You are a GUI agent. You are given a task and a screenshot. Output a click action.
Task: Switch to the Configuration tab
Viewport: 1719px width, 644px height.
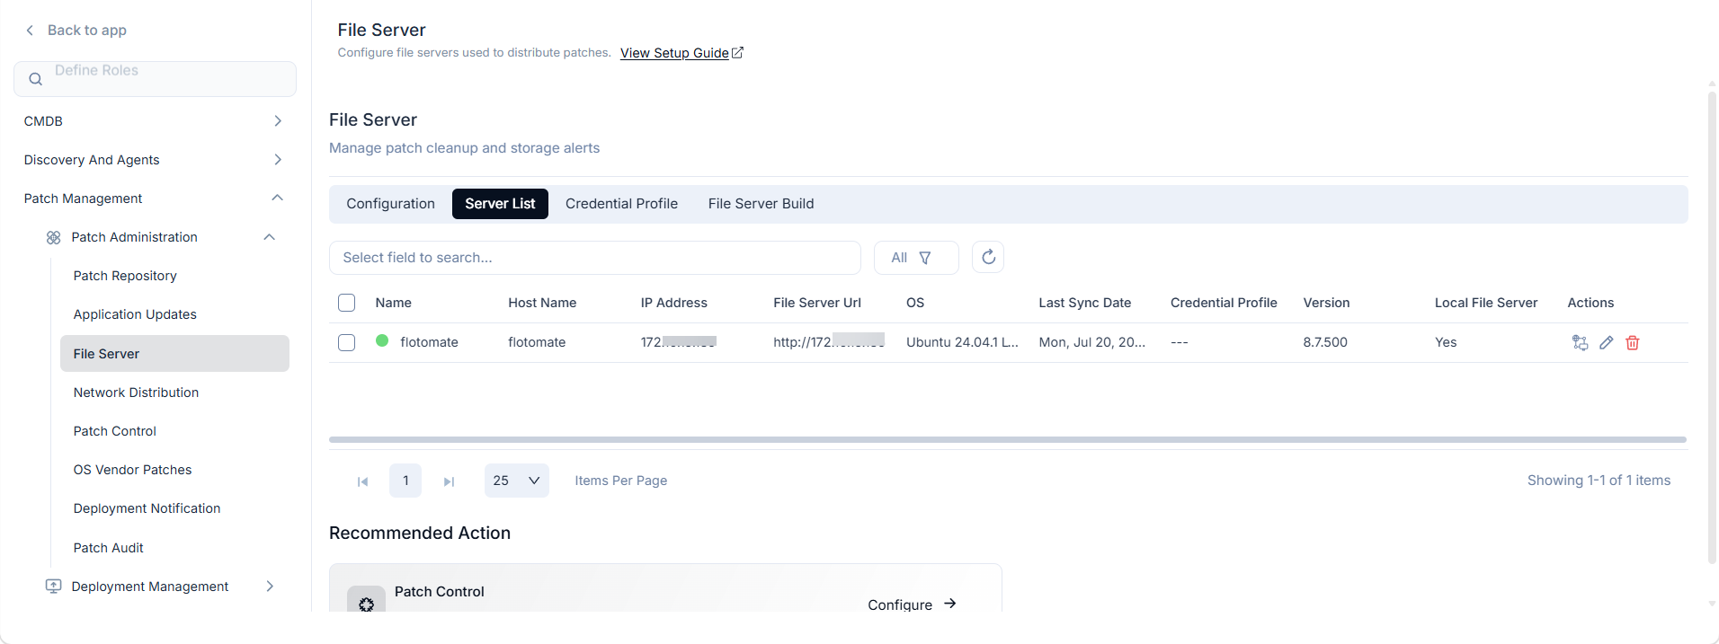point(390,204)
